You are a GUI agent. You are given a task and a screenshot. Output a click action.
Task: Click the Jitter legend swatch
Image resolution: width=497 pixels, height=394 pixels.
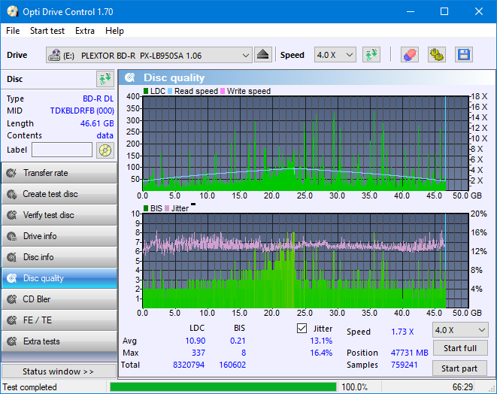[167, 208]
